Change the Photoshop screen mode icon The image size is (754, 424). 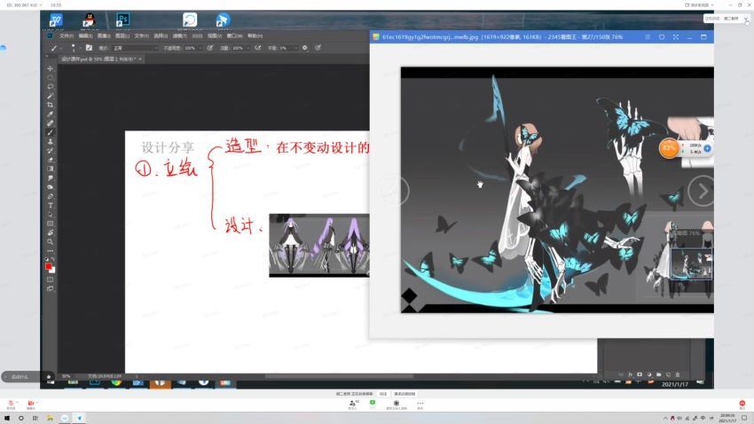click(x=50, y=289)
